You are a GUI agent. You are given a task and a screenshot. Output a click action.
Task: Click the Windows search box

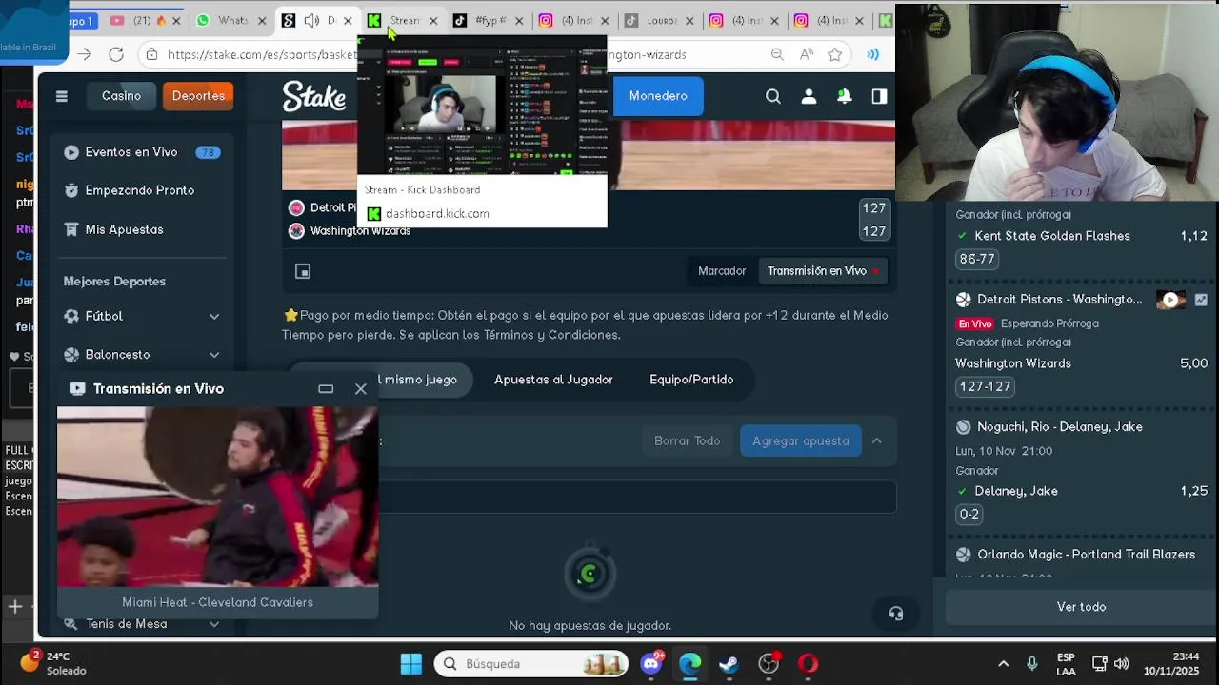click(x=532, y=663)
